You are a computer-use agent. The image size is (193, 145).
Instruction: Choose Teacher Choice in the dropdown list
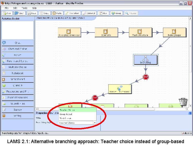coord(77,110)
